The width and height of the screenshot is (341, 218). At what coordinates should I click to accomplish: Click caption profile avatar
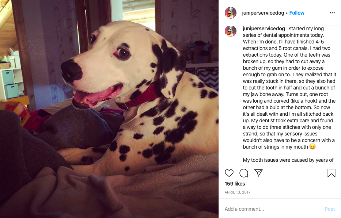pos(231,31)
